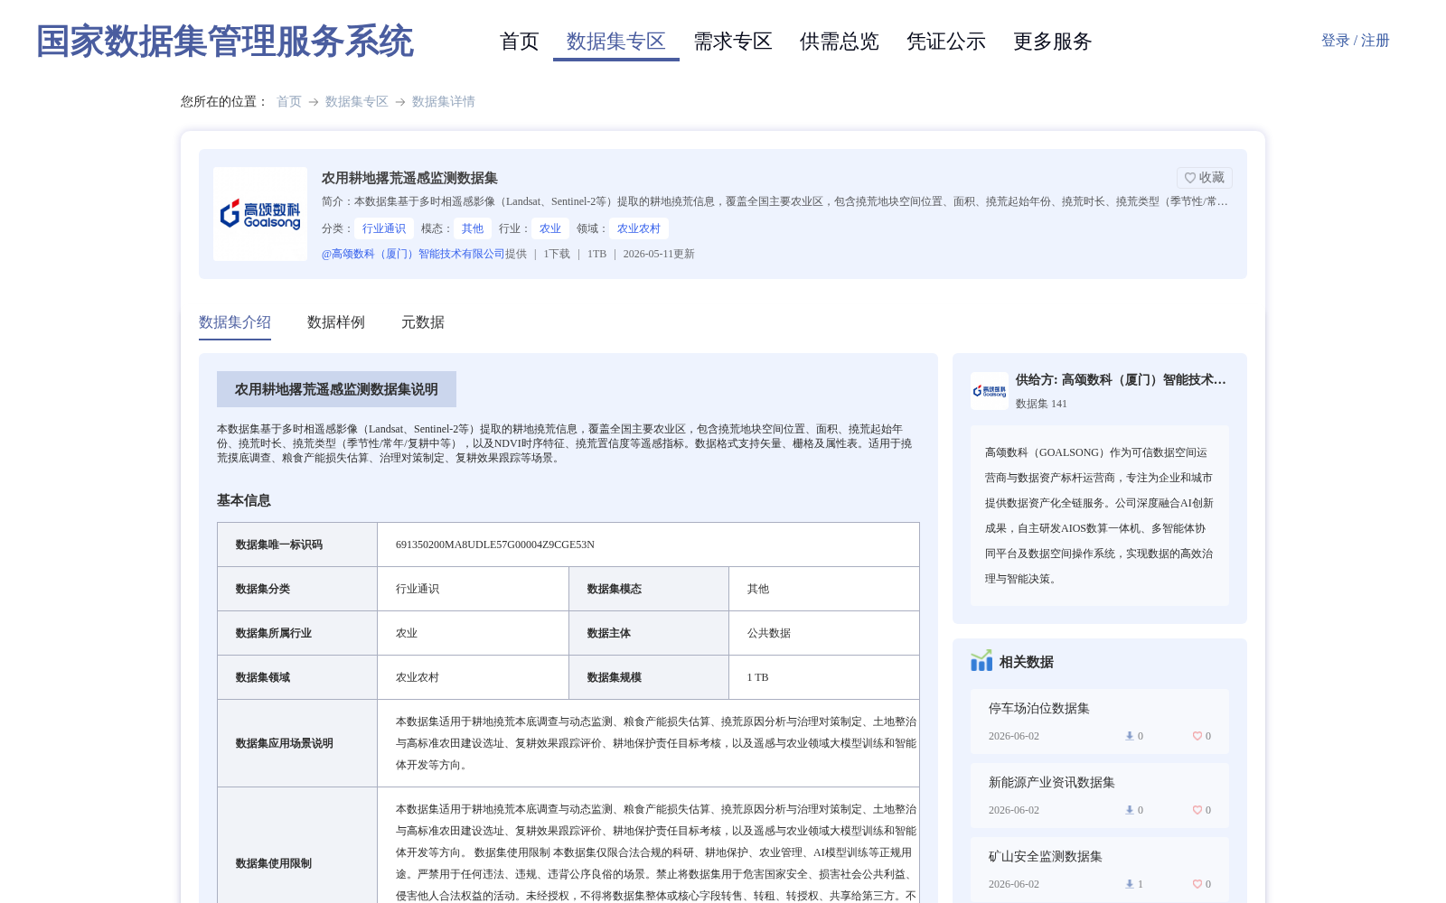Open the 首页 navigation item
Screen dimensions: 1446x903
[x=519, y=42]
